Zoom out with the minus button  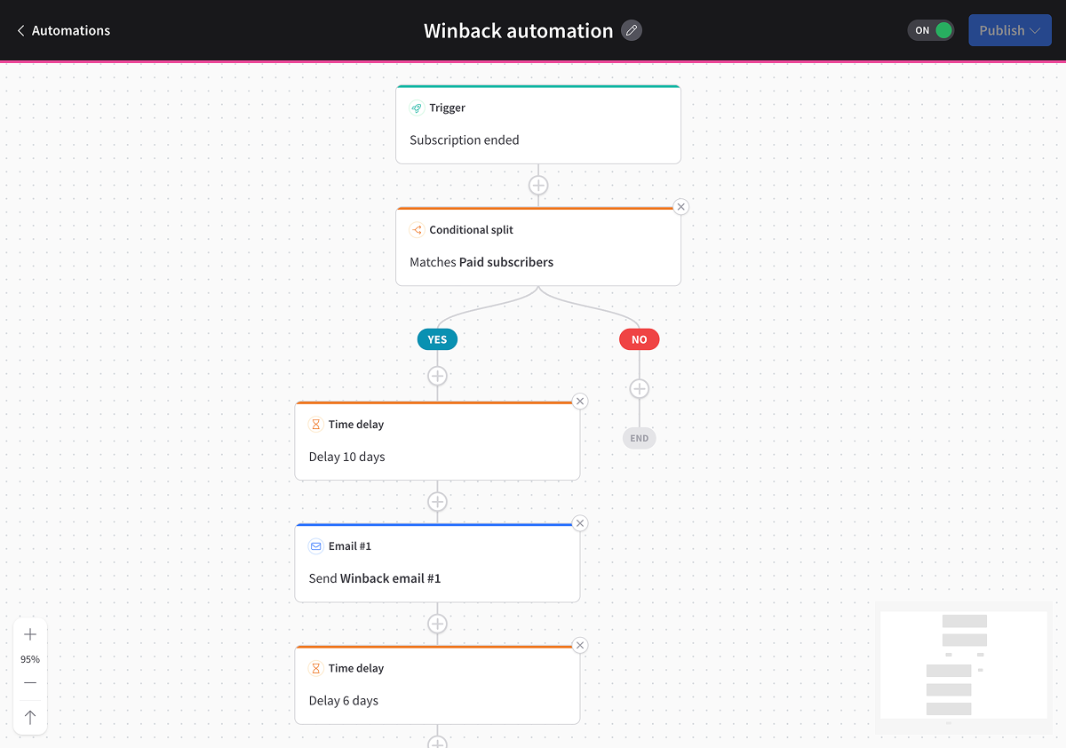29,682
